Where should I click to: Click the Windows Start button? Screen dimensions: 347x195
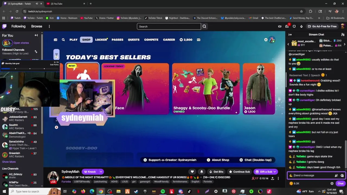[4, 191]
